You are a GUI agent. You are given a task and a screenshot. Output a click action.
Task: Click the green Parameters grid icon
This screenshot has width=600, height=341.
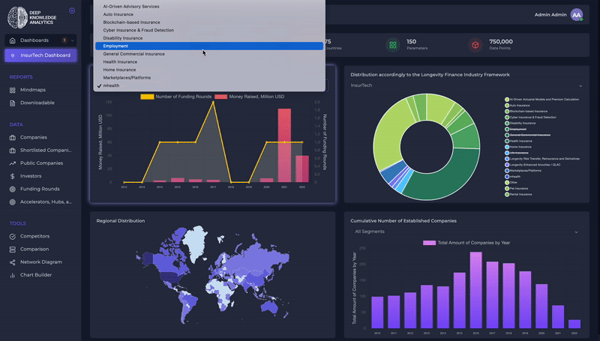click(x=392, y=45)
